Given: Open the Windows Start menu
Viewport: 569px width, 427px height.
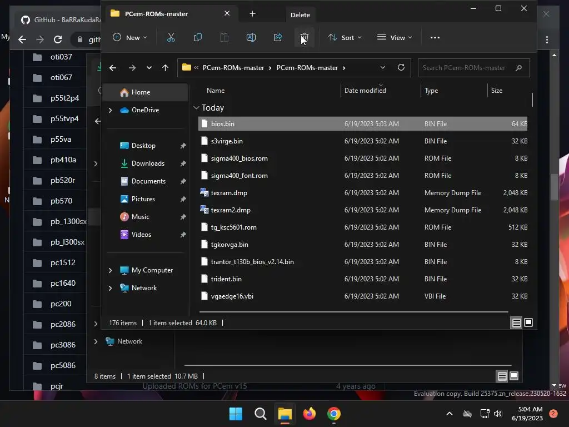Looking at the screenshot, I should click(236, 414).
